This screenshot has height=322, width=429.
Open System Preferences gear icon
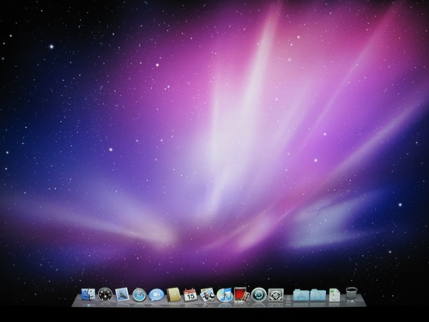[x=276, y=295]
